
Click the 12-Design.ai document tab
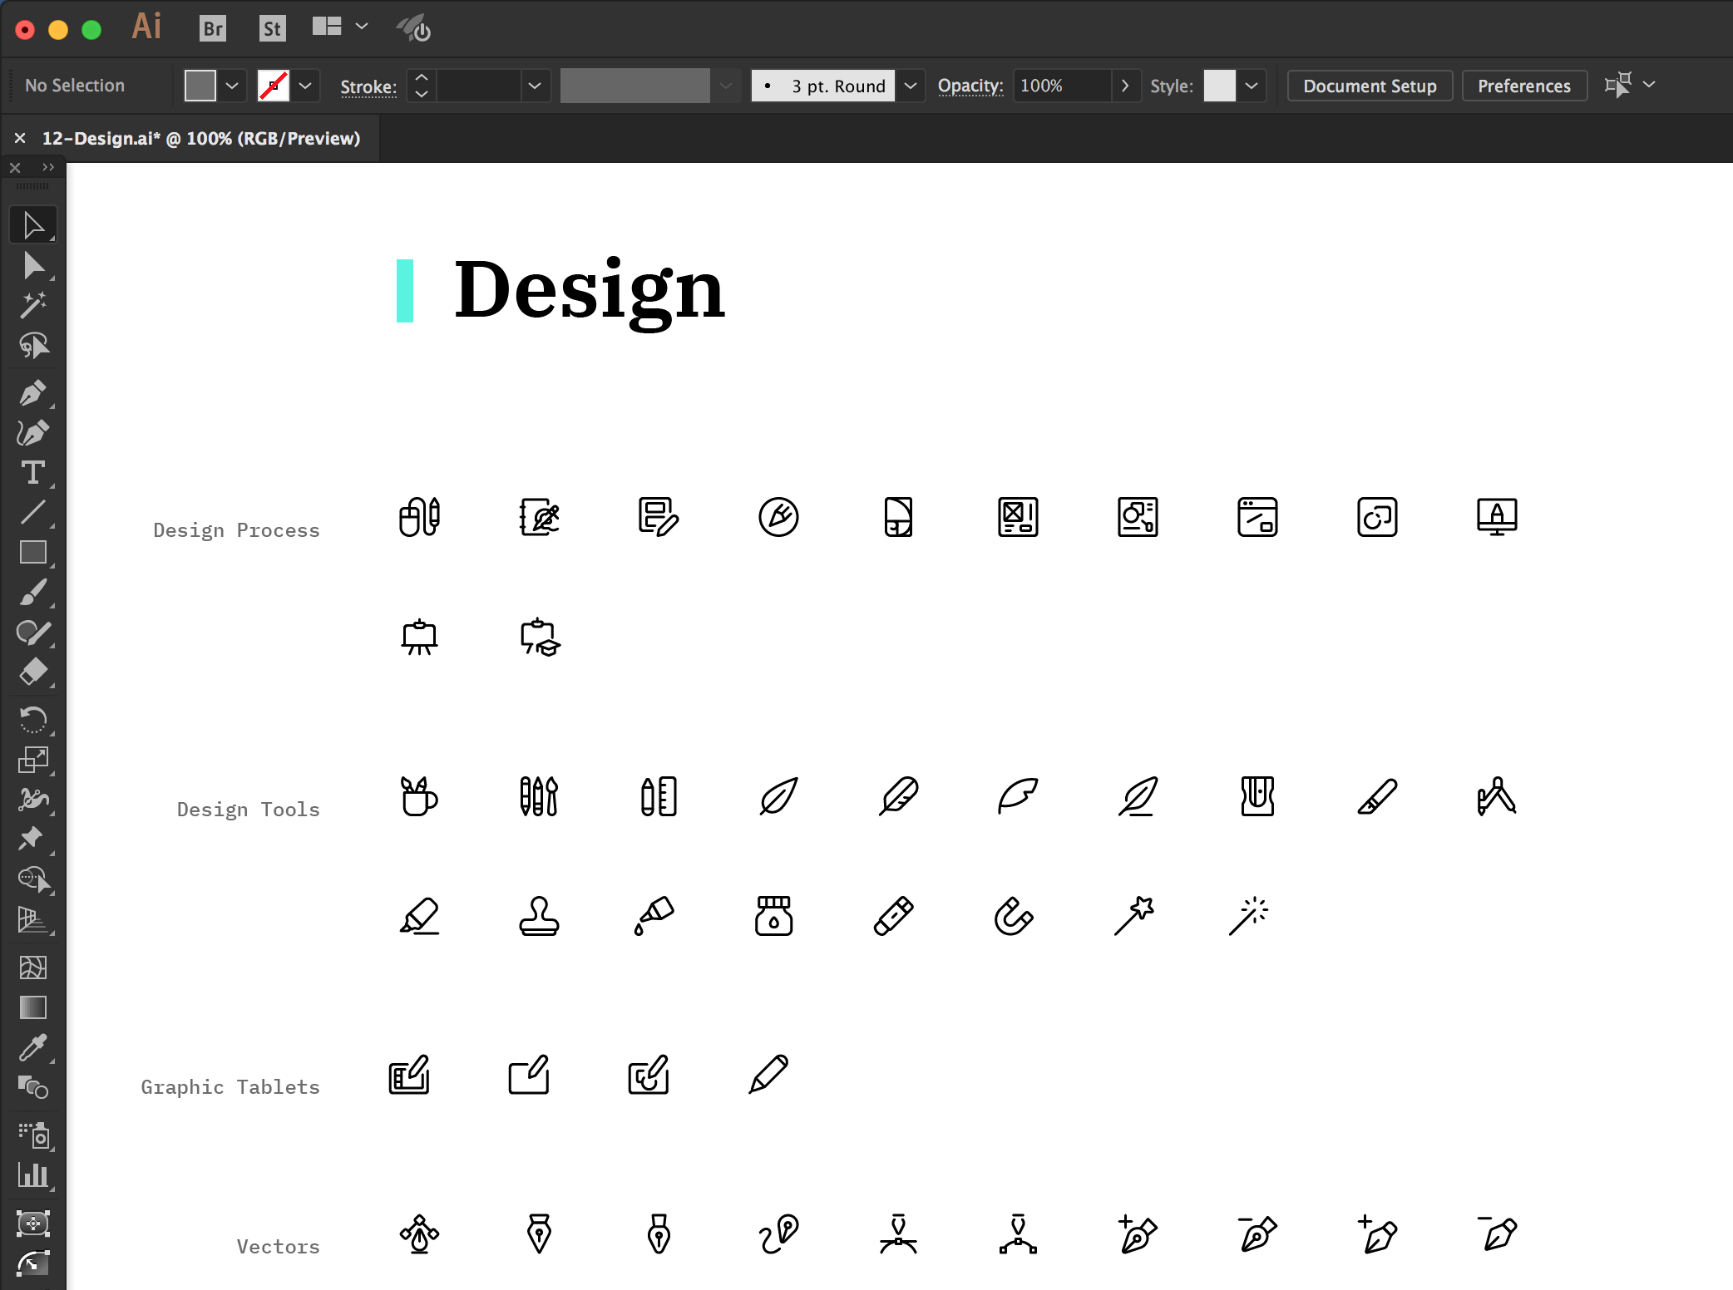click(200, 138)
